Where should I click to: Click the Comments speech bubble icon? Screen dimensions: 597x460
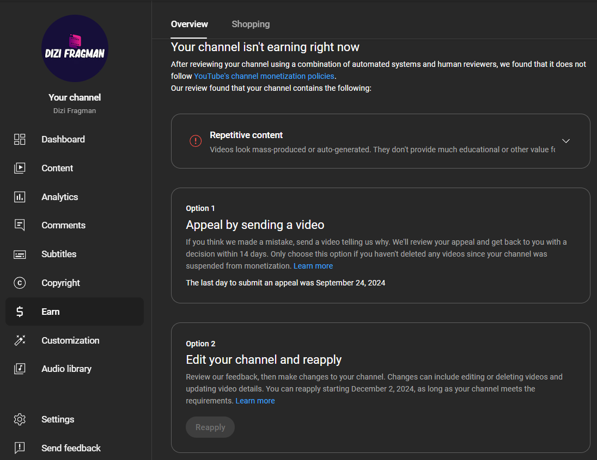coord(20,225)
